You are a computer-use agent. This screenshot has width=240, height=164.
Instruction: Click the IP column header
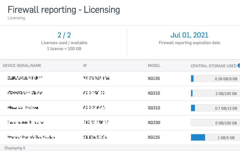coord(85,65)
